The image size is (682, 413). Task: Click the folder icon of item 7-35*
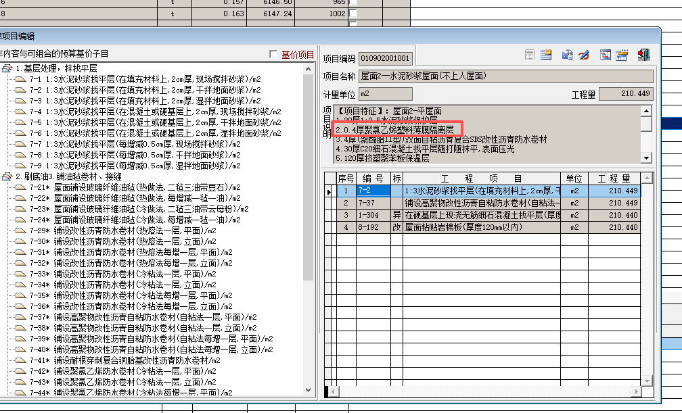[x=21, y=295]
